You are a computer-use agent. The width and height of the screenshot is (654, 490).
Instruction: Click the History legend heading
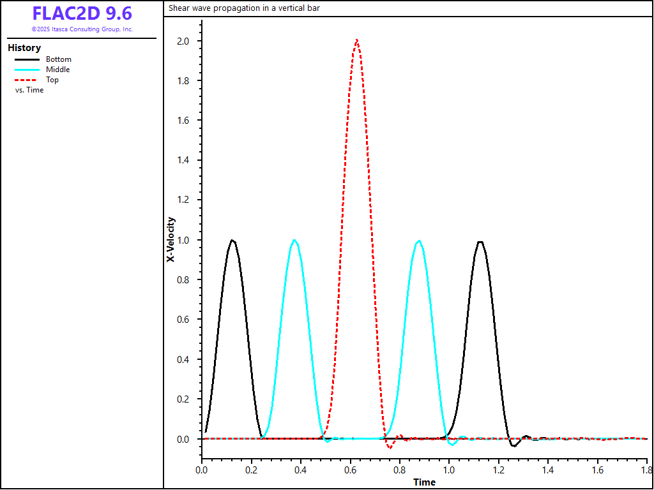(24, 48)
